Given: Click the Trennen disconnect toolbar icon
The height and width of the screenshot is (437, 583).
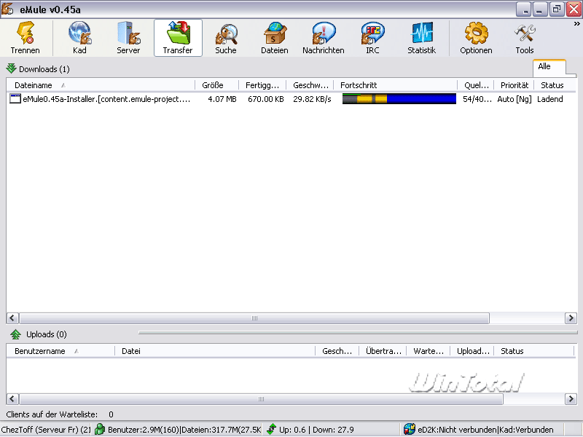Looking at the screenshot, I should tap(26, 38).
